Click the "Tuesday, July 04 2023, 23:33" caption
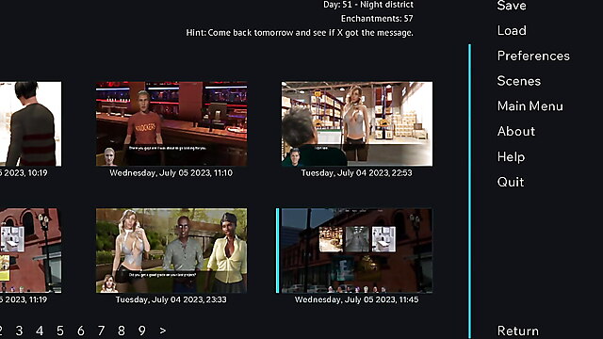Viewport: 603px width, 339px height. click(171, 299)
